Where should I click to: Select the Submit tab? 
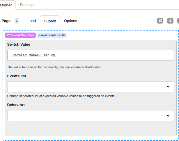tap(50, 21)
